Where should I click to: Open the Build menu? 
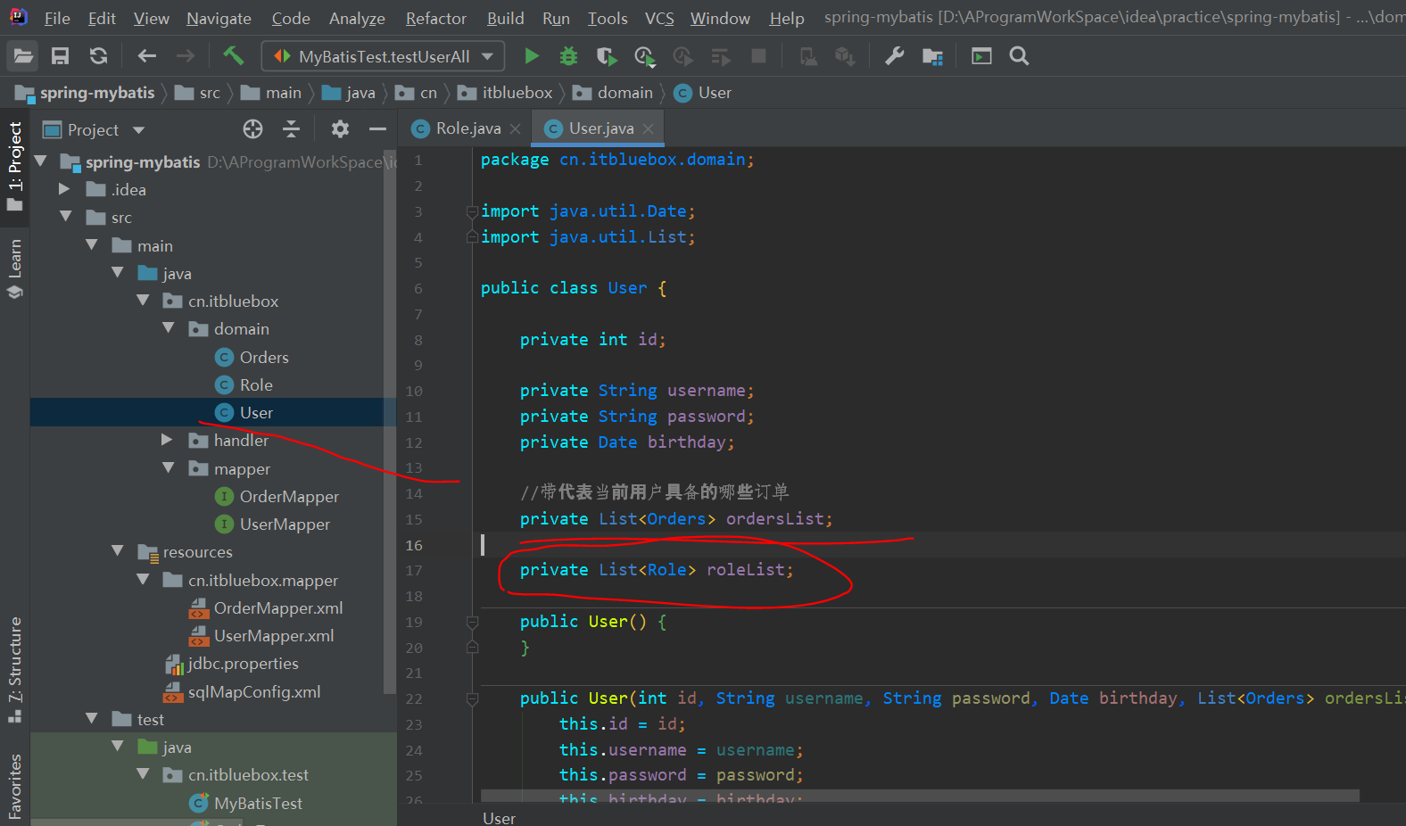506,18
